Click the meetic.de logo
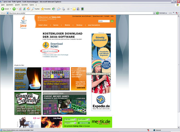This screenshot has height=132, width=180. coord(101,122)
